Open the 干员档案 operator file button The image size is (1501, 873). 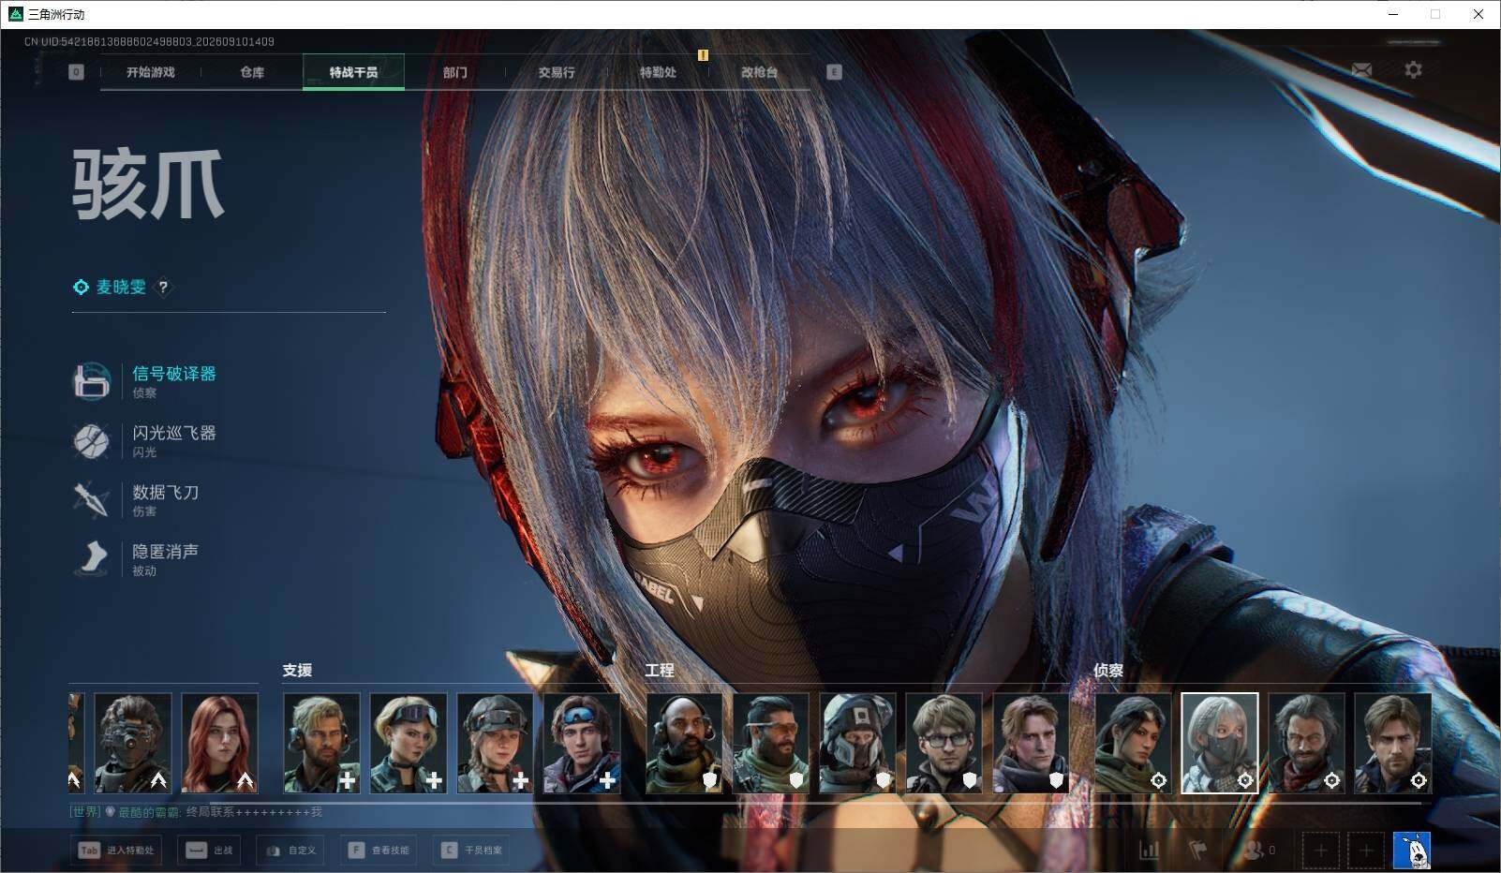pyautogui.click(x=471, y=850)
